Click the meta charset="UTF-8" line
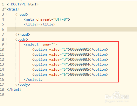 [x=47, y=19]
